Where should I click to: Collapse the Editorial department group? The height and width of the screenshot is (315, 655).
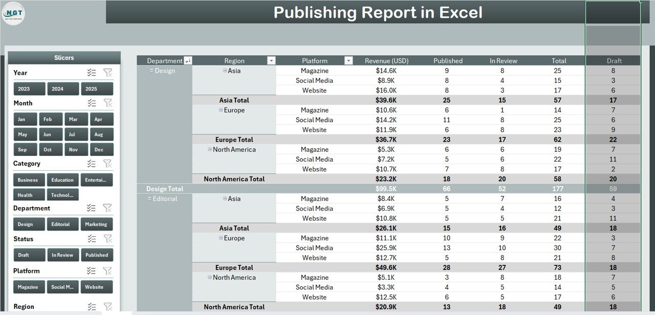pyautogui.click(x=150, y=198)
